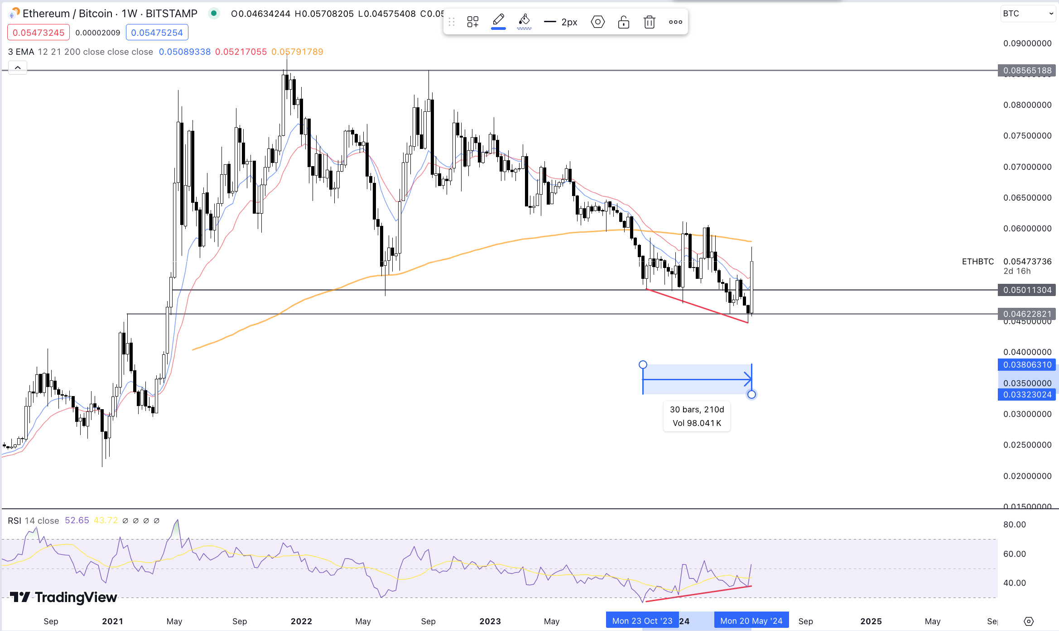Collapse the indicator legend with the chevron

click(18, 68)
